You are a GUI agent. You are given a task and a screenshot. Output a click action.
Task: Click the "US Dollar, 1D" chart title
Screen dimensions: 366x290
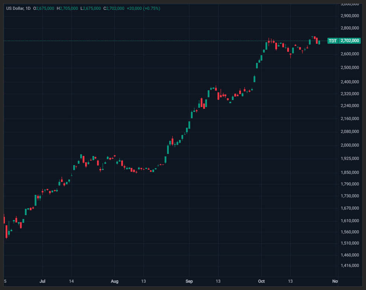(x=18, y=9)
